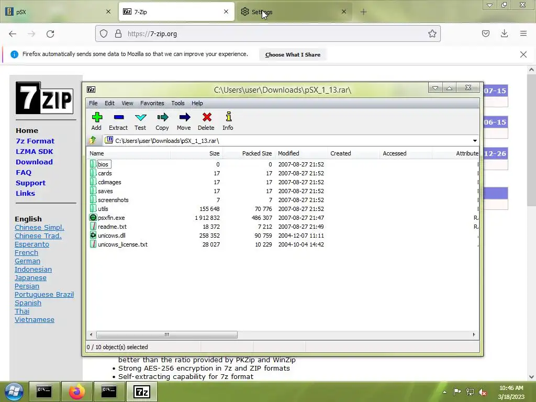
Task: Click the Choose What I Share button
Action: click(293, 54)
